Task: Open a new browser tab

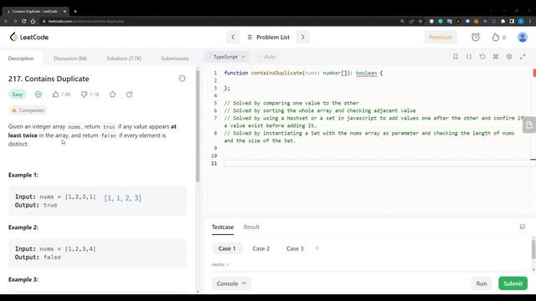Action: 75,11
